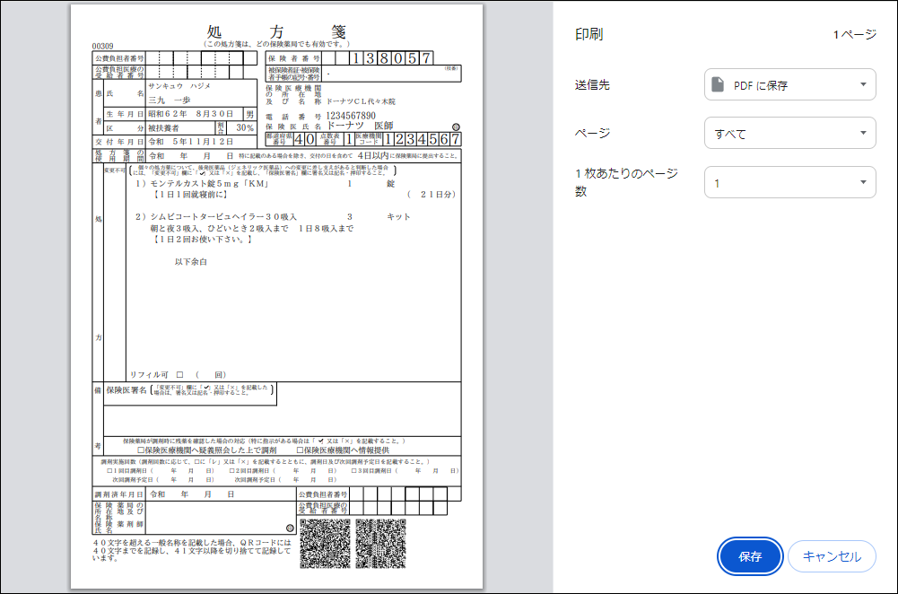The width and height of the screenshot is (898, 594).
Task: Check 保険医療機関へ疑義照会した上で調剤
Action: 140,449
